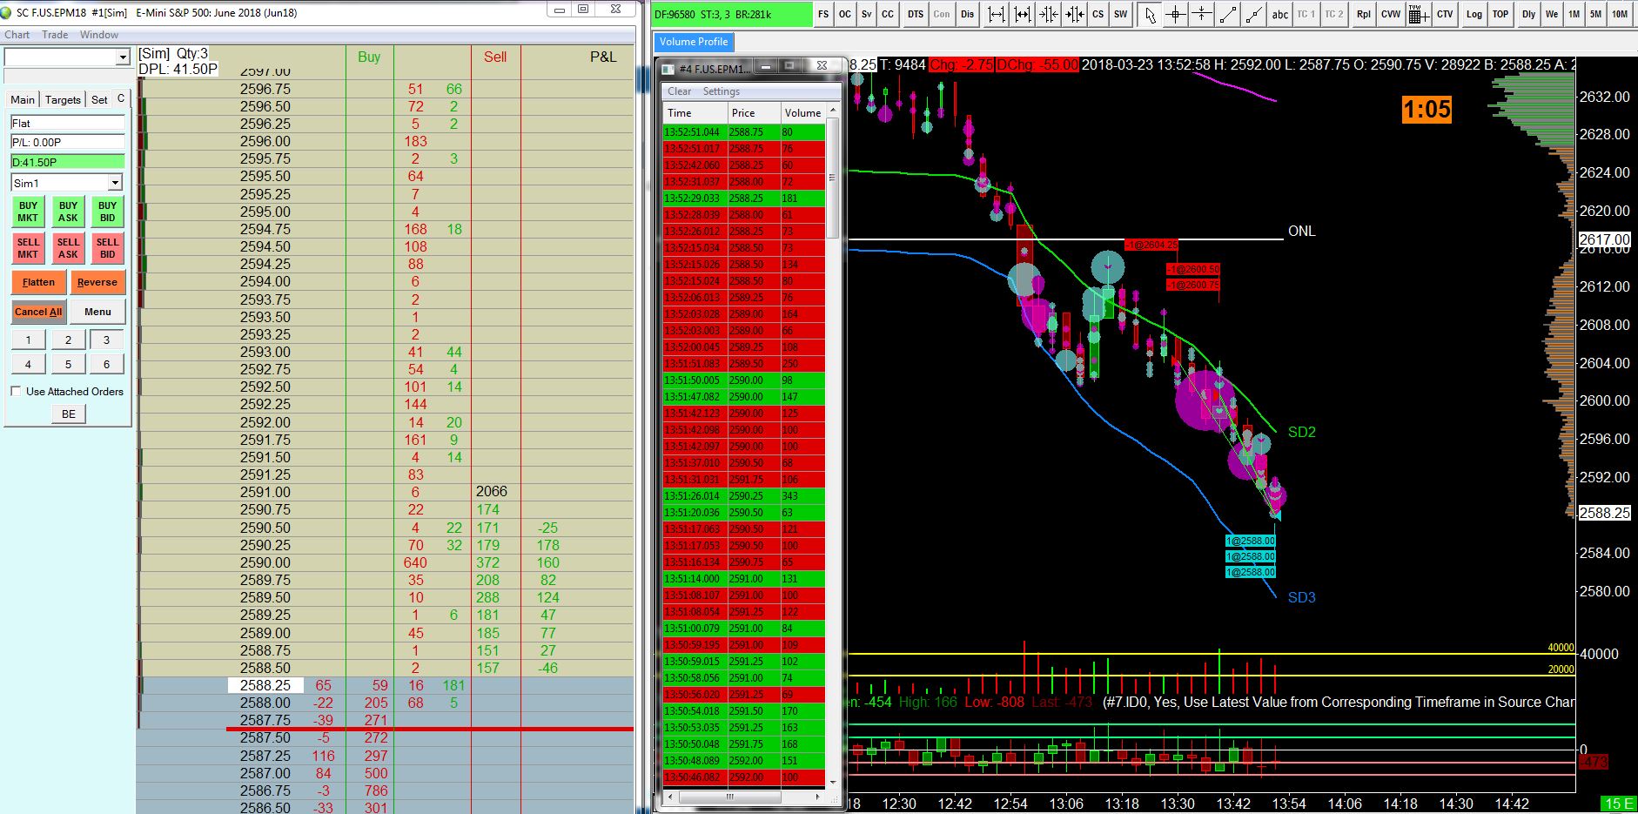
Task: Click the CS toolbar button
Action: click(x=1098, y=14)
